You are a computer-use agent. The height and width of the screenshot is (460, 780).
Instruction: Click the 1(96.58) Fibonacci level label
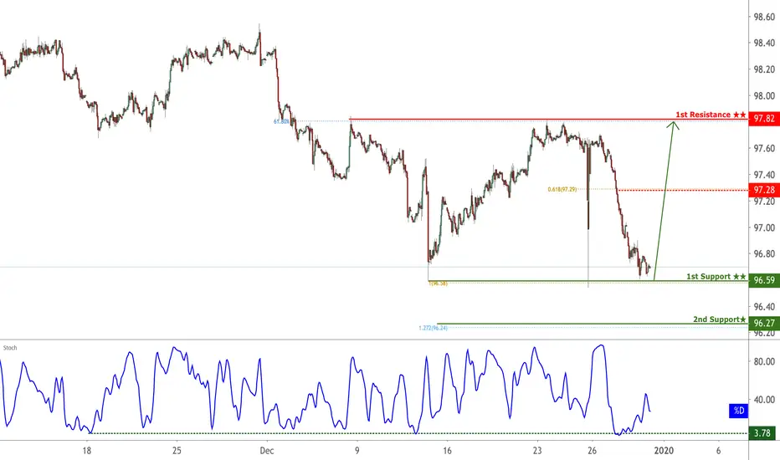[x=439, y=284]
